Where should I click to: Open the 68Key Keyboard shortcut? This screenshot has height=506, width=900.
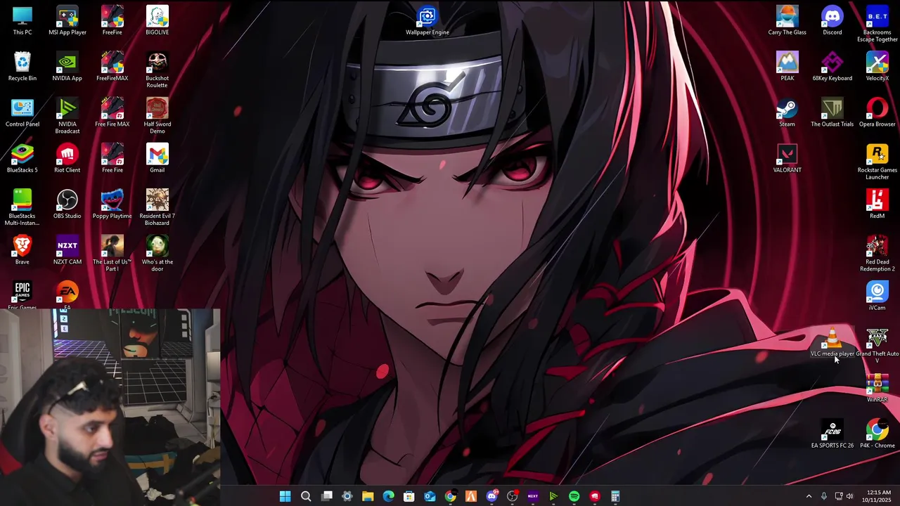tap(832, 66)
